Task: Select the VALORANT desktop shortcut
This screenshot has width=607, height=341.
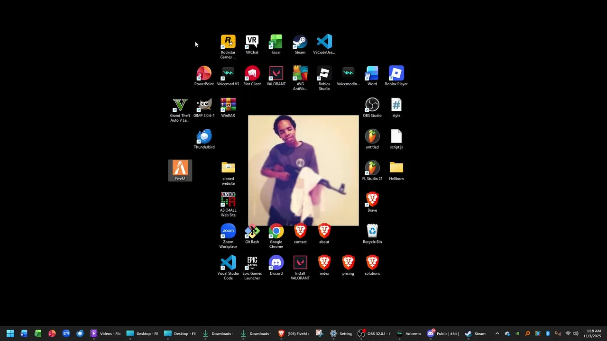Action: point(276,76)
